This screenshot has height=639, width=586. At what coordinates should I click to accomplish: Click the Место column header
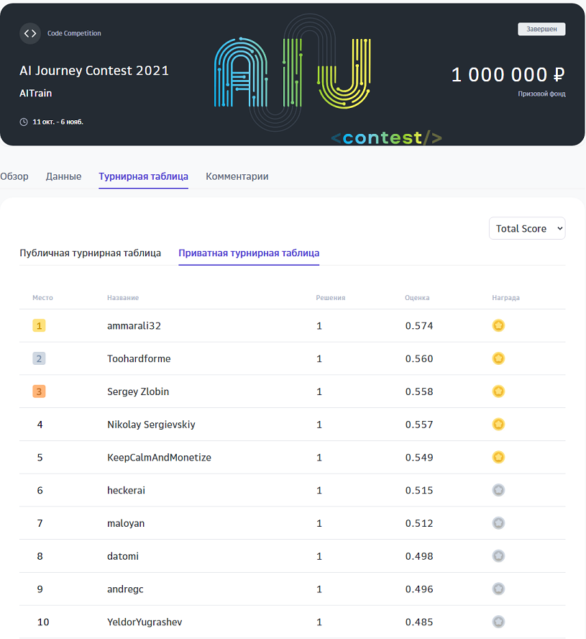point(42,298)
